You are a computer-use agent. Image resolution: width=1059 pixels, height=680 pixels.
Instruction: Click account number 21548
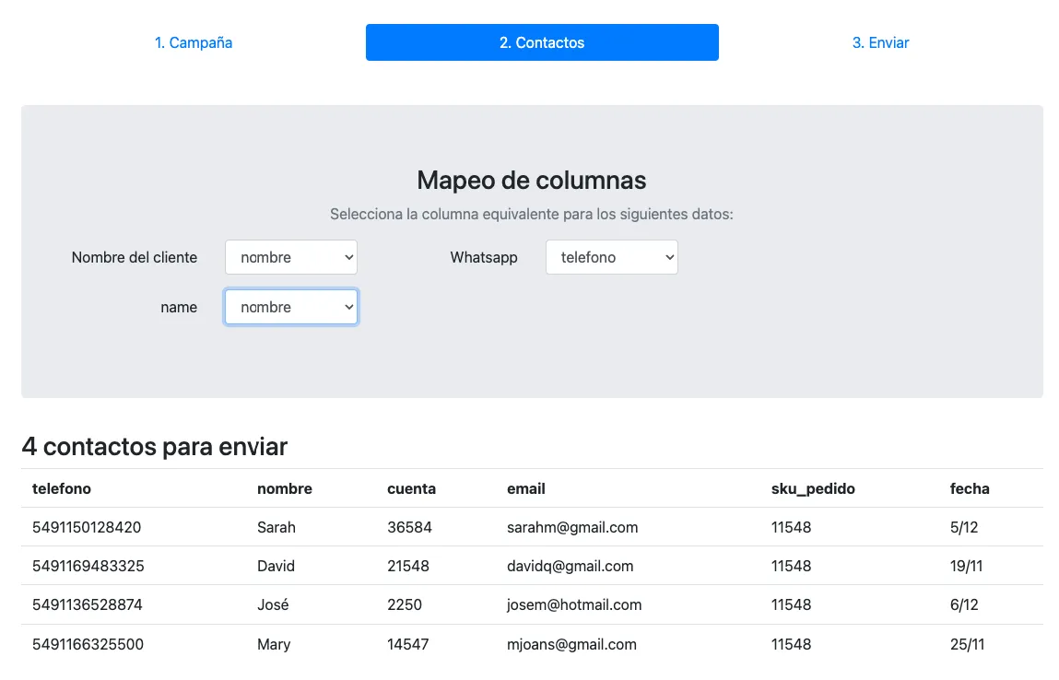tap(408, 566)
